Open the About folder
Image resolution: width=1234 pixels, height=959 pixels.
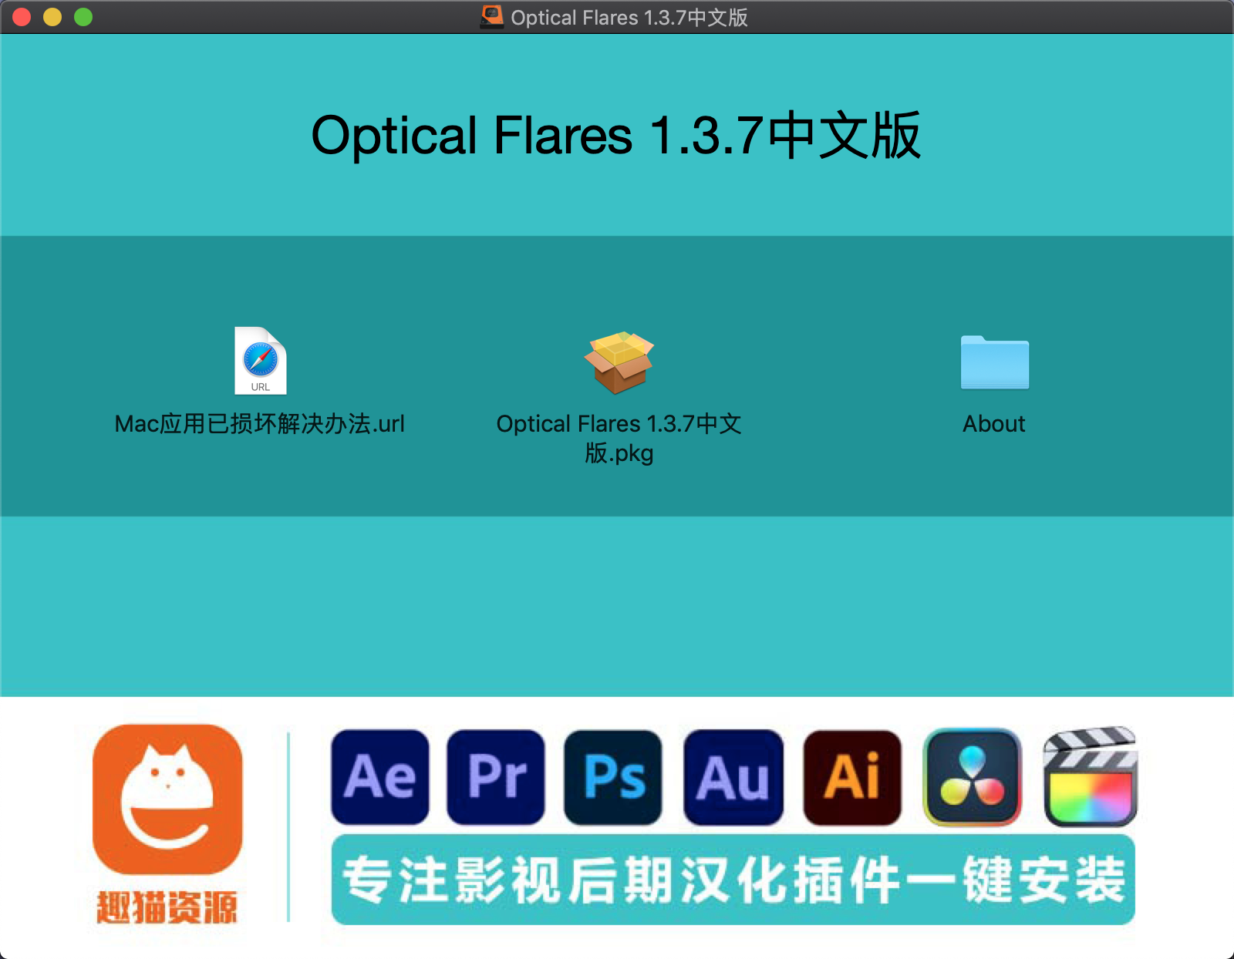(994, 362)
